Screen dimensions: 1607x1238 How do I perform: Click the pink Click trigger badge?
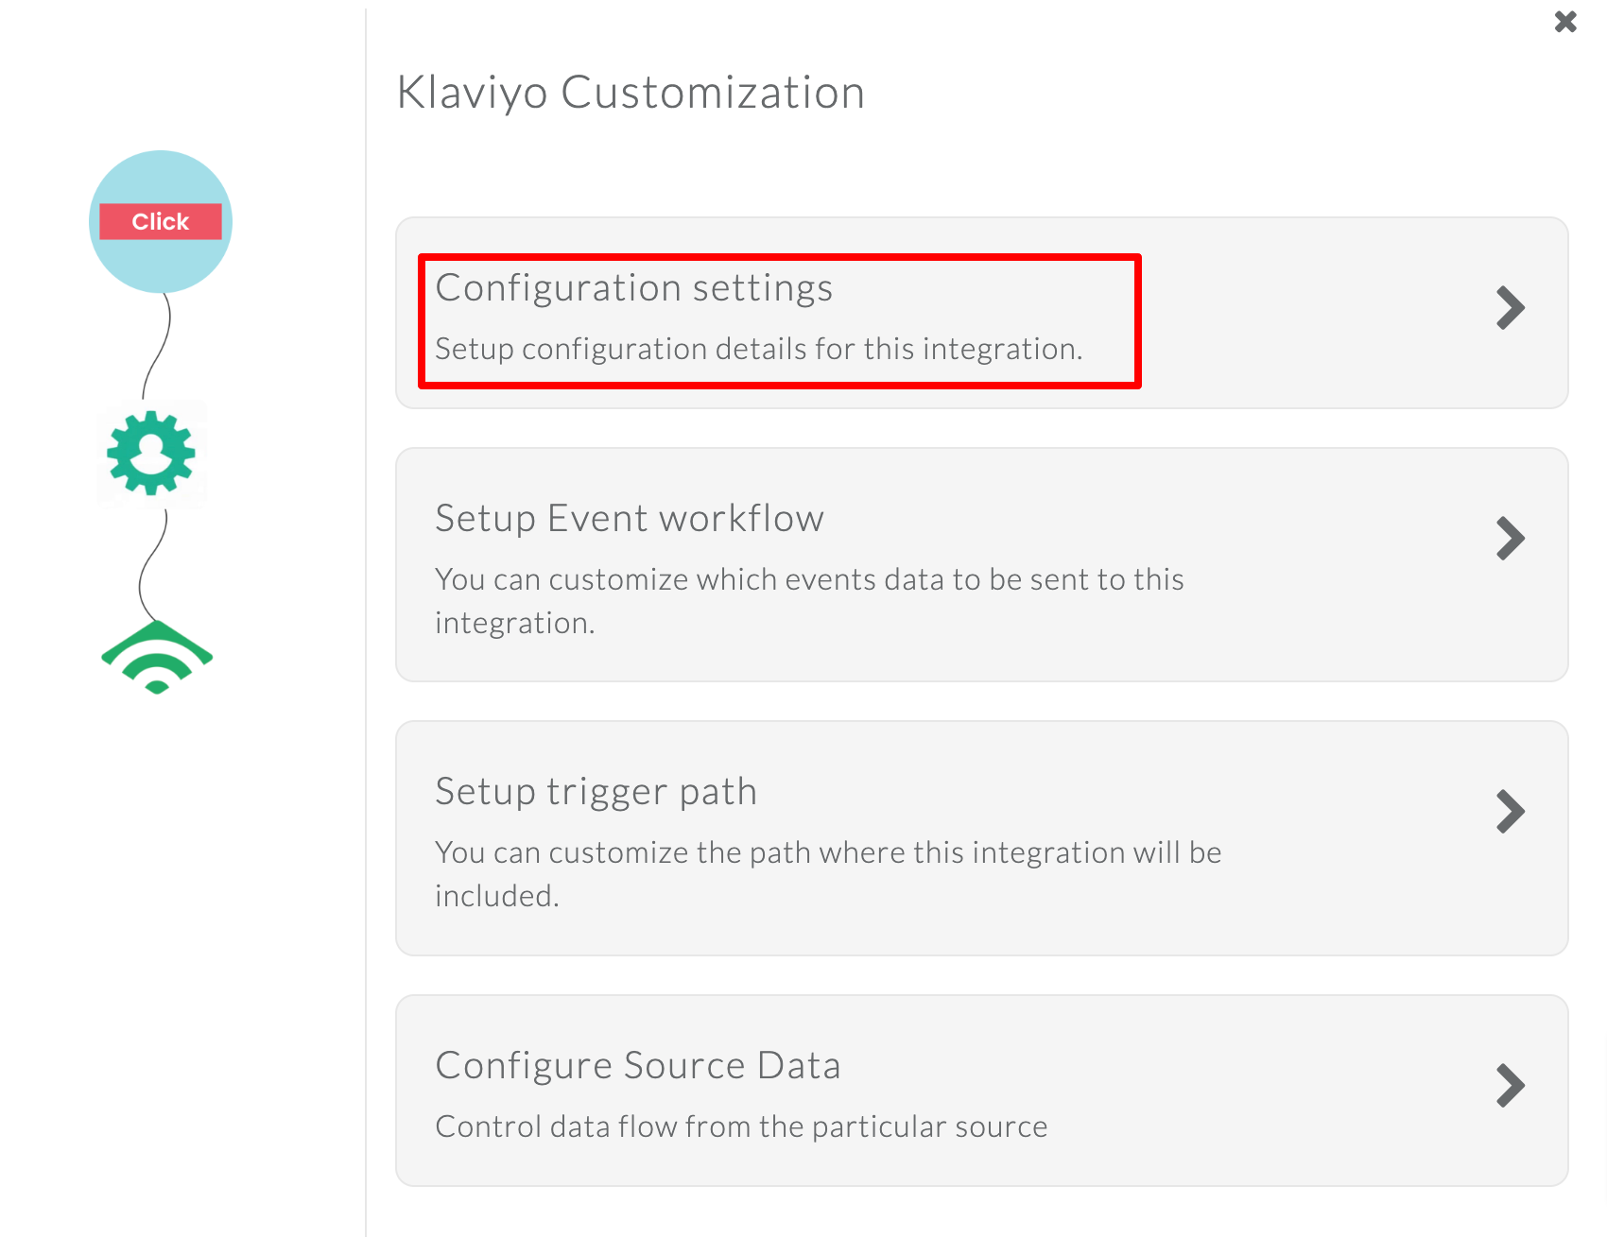(x=159, y=221)
